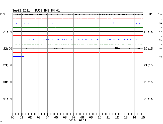Select the DC value 51
The image size is (163, 124).
pos(160,40)
